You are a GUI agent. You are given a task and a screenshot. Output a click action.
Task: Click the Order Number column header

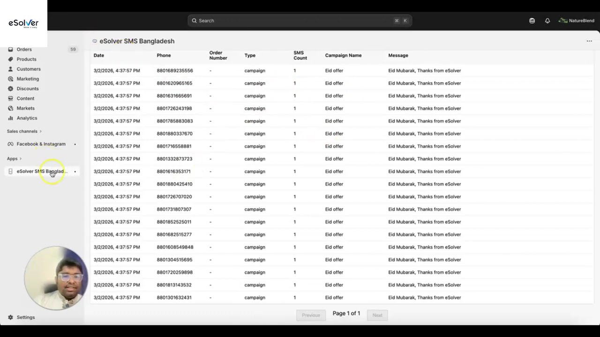click(x=218, y=55)
